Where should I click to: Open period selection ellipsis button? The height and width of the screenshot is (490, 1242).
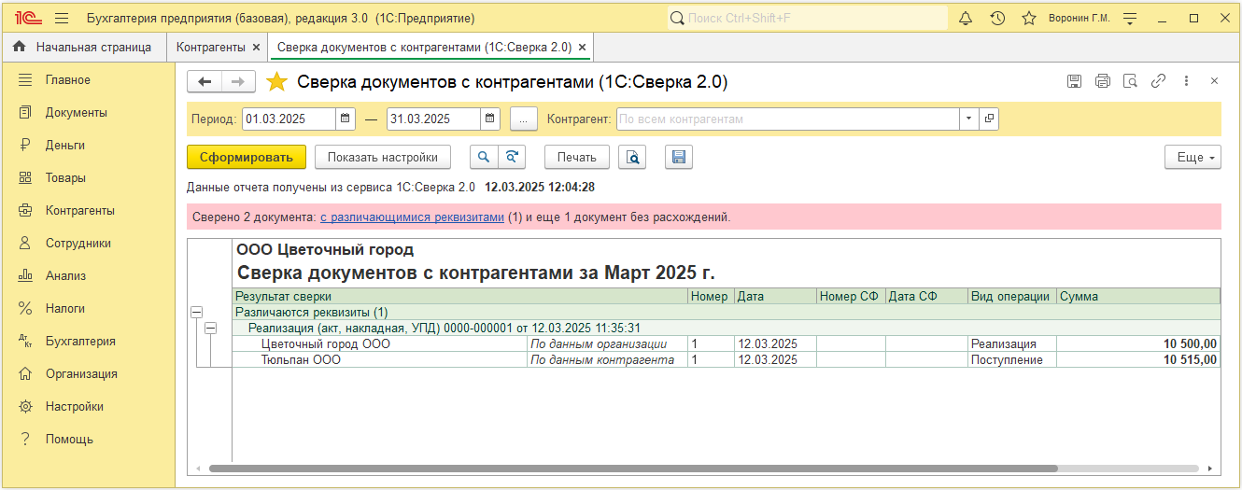click(523, 119)
